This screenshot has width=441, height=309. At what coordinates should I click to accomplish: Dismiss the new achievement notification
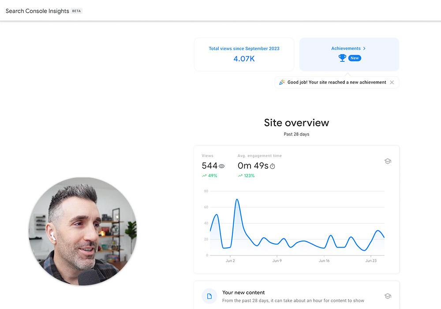[392, 82]
